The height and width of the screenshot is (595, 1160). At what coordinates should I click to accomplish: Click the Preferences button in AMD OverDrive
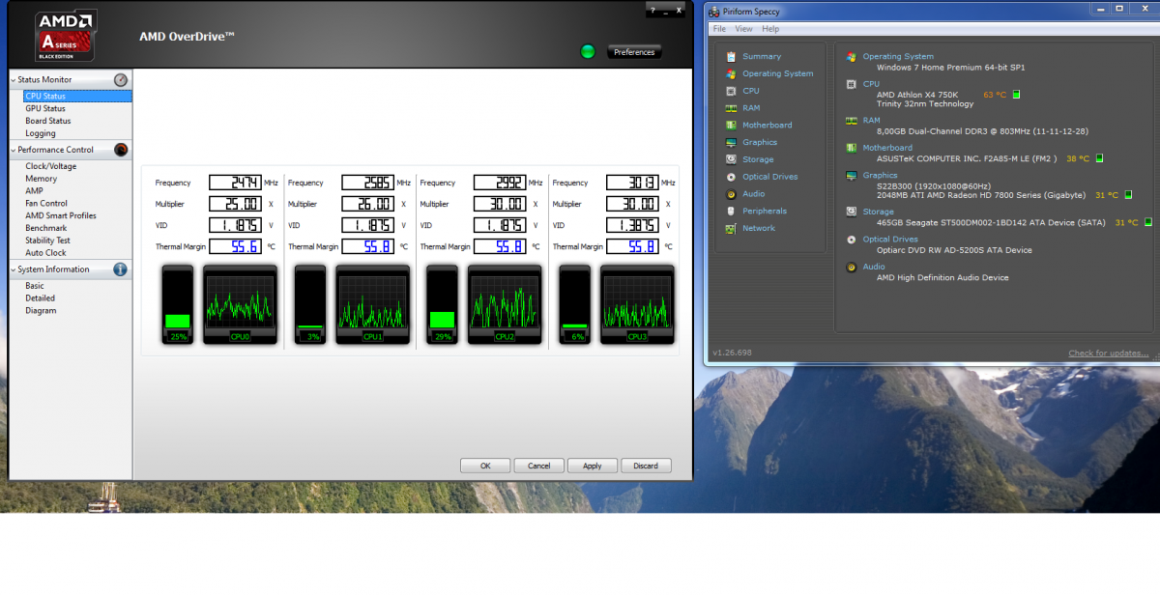click(x=634, y=52)
